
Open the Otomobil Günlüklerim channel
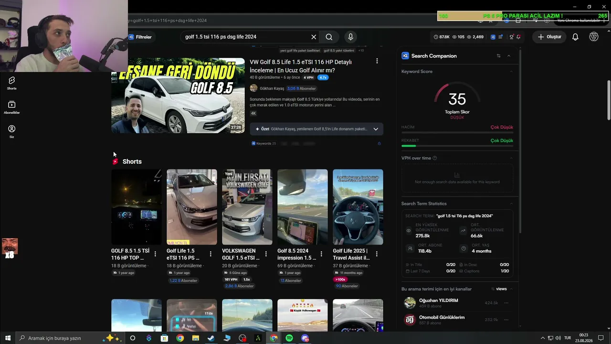tap(442, 317)
